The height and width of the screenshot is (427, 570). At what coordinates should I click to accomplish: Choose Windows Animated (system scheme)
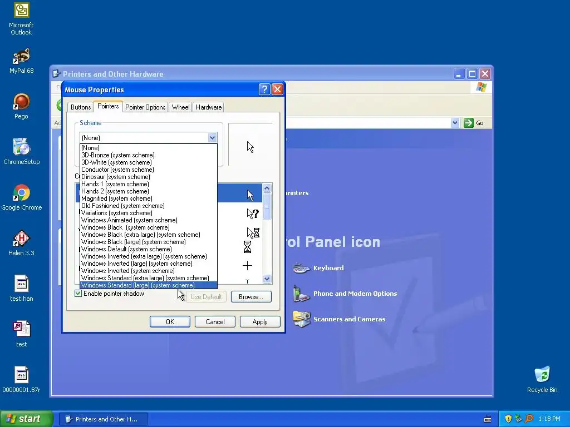coord(148,220)
